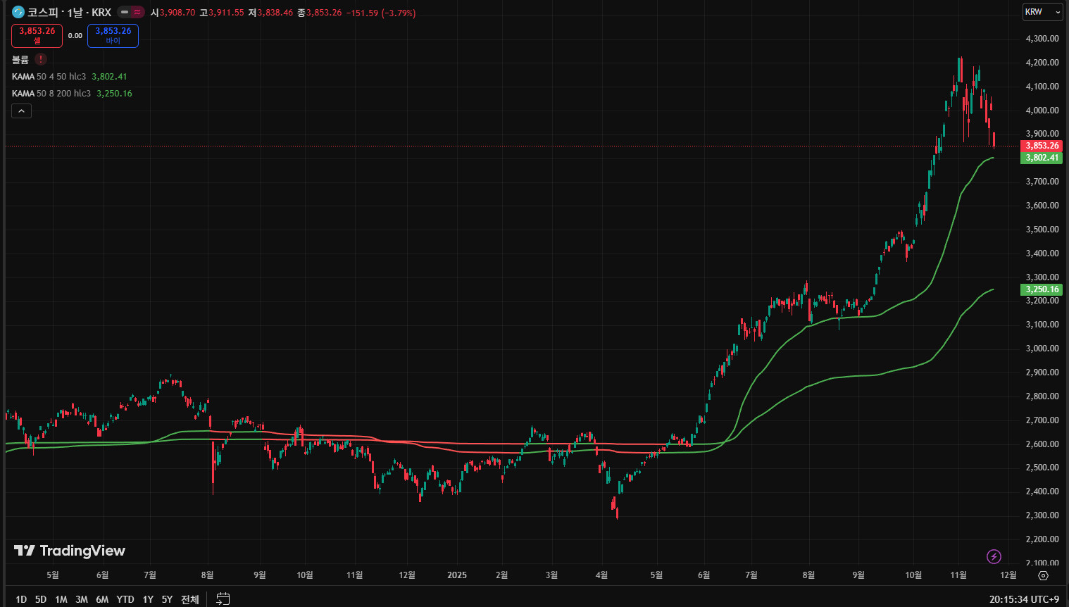Select the YTD time range

coord(125,599)
